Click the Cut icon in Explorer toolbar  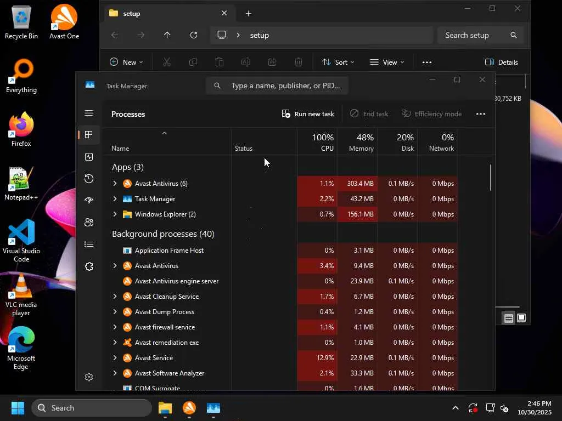point(167,62)
